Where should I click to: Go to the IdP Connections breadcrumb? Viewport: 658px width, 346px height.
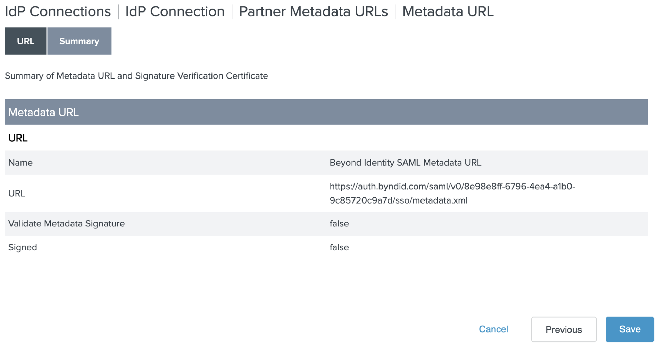coord(58,12)
